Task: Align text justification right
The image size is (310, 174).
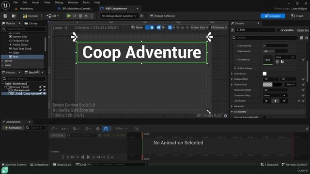Action: [284, 101]
